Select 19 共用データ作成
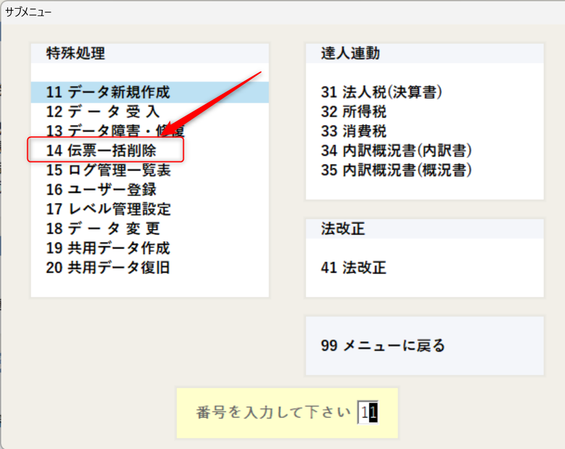The image size is (565, 449). [108, 249]
